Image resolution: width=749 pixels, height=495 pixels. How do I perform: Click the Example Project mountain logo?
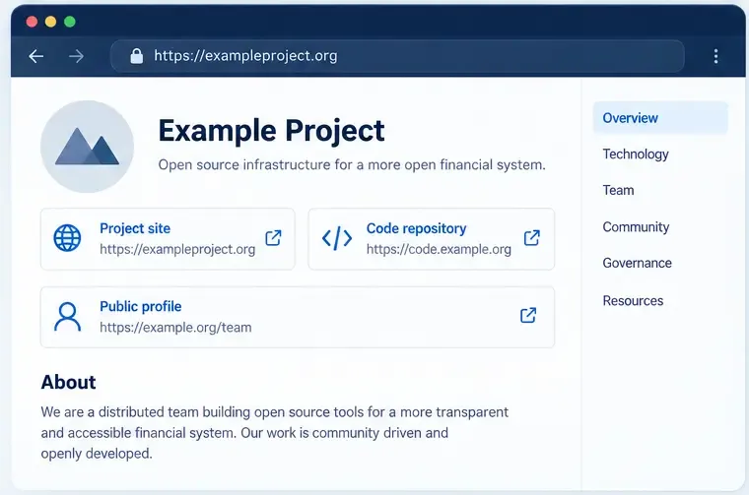click(x=87, y=147)
